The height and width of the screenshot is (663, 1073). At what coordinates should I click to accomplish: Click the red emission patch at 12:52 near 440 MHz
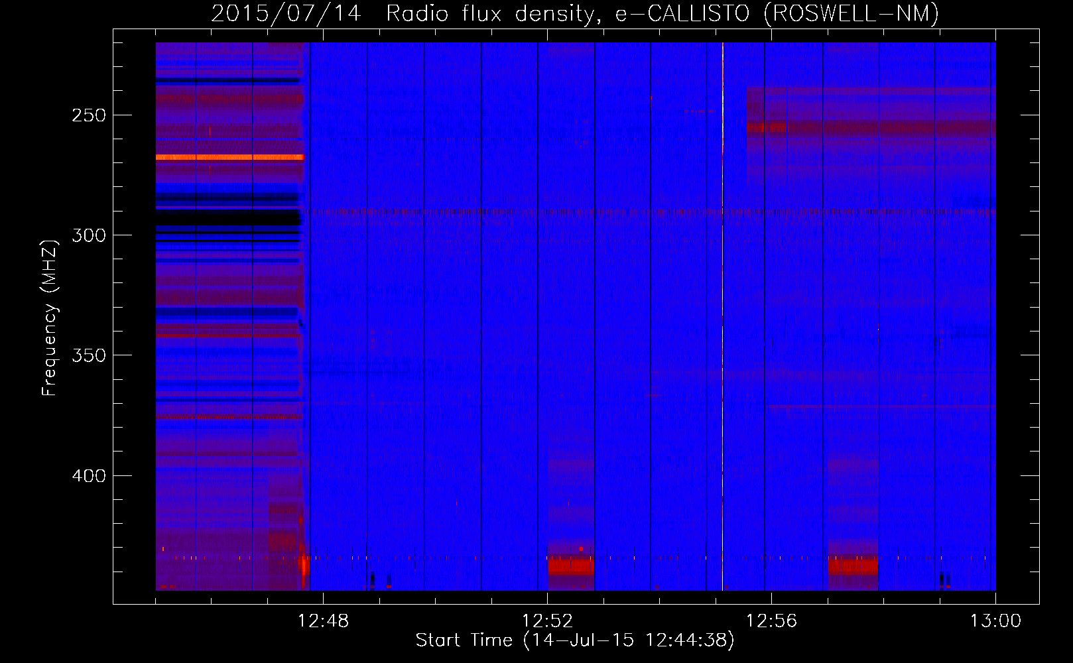(570, 567)
